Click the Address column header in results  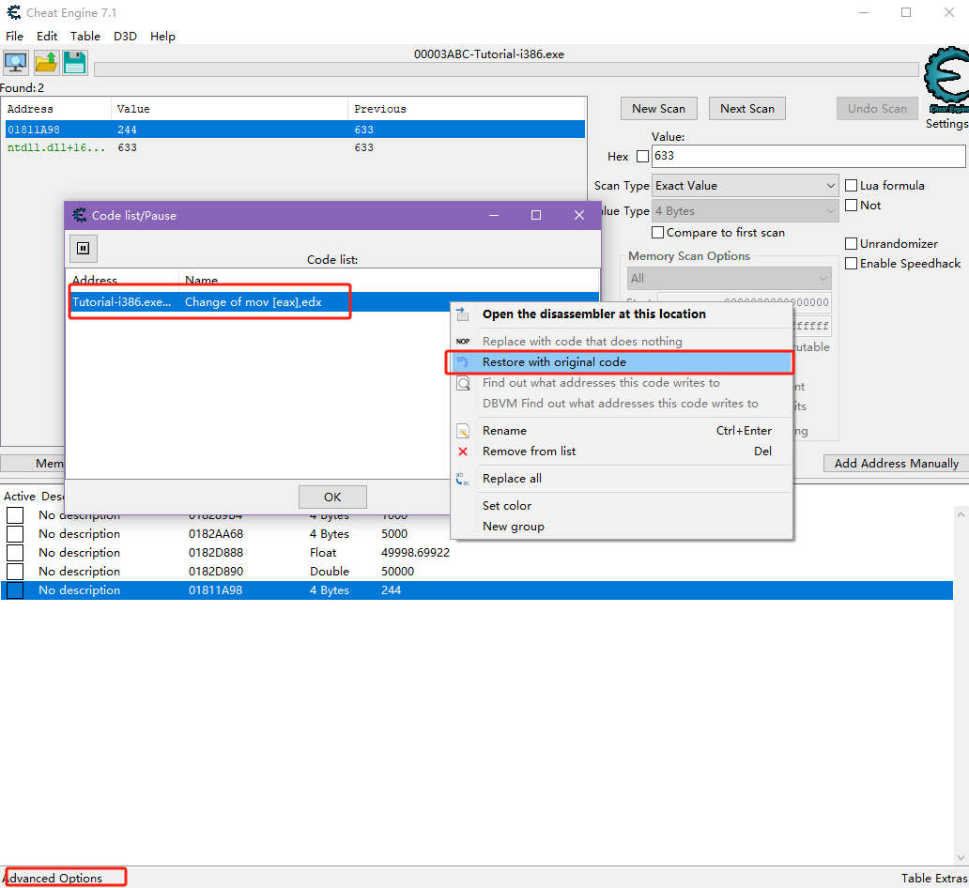(56, 110)
